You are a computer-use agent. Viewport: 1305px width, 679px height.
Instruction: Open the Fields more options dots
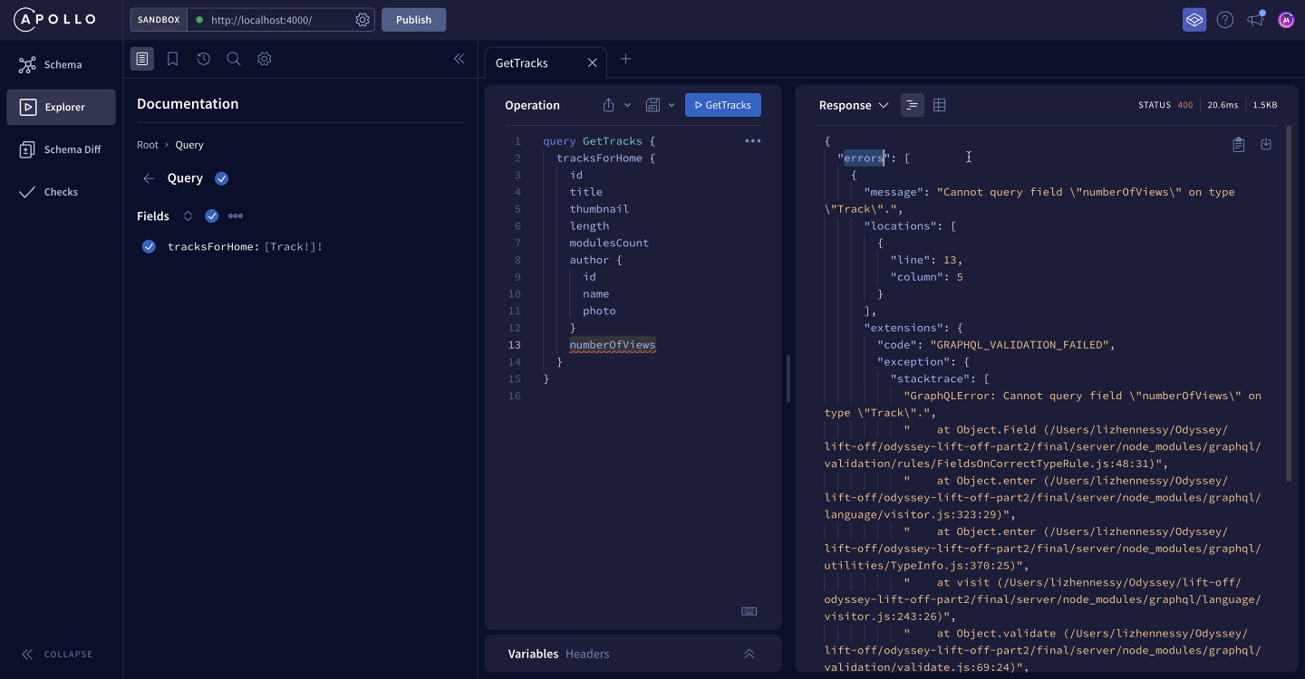(x=236, y=216)
